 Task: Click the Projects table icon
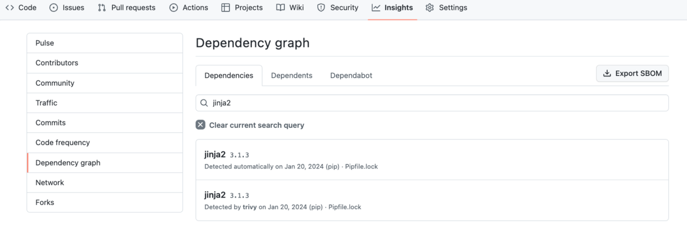(x=226, y=8)
